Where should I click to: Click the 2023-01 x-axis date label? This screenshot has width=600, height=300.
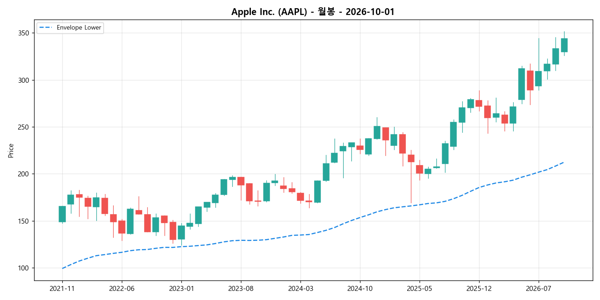[x=181, y=288]
